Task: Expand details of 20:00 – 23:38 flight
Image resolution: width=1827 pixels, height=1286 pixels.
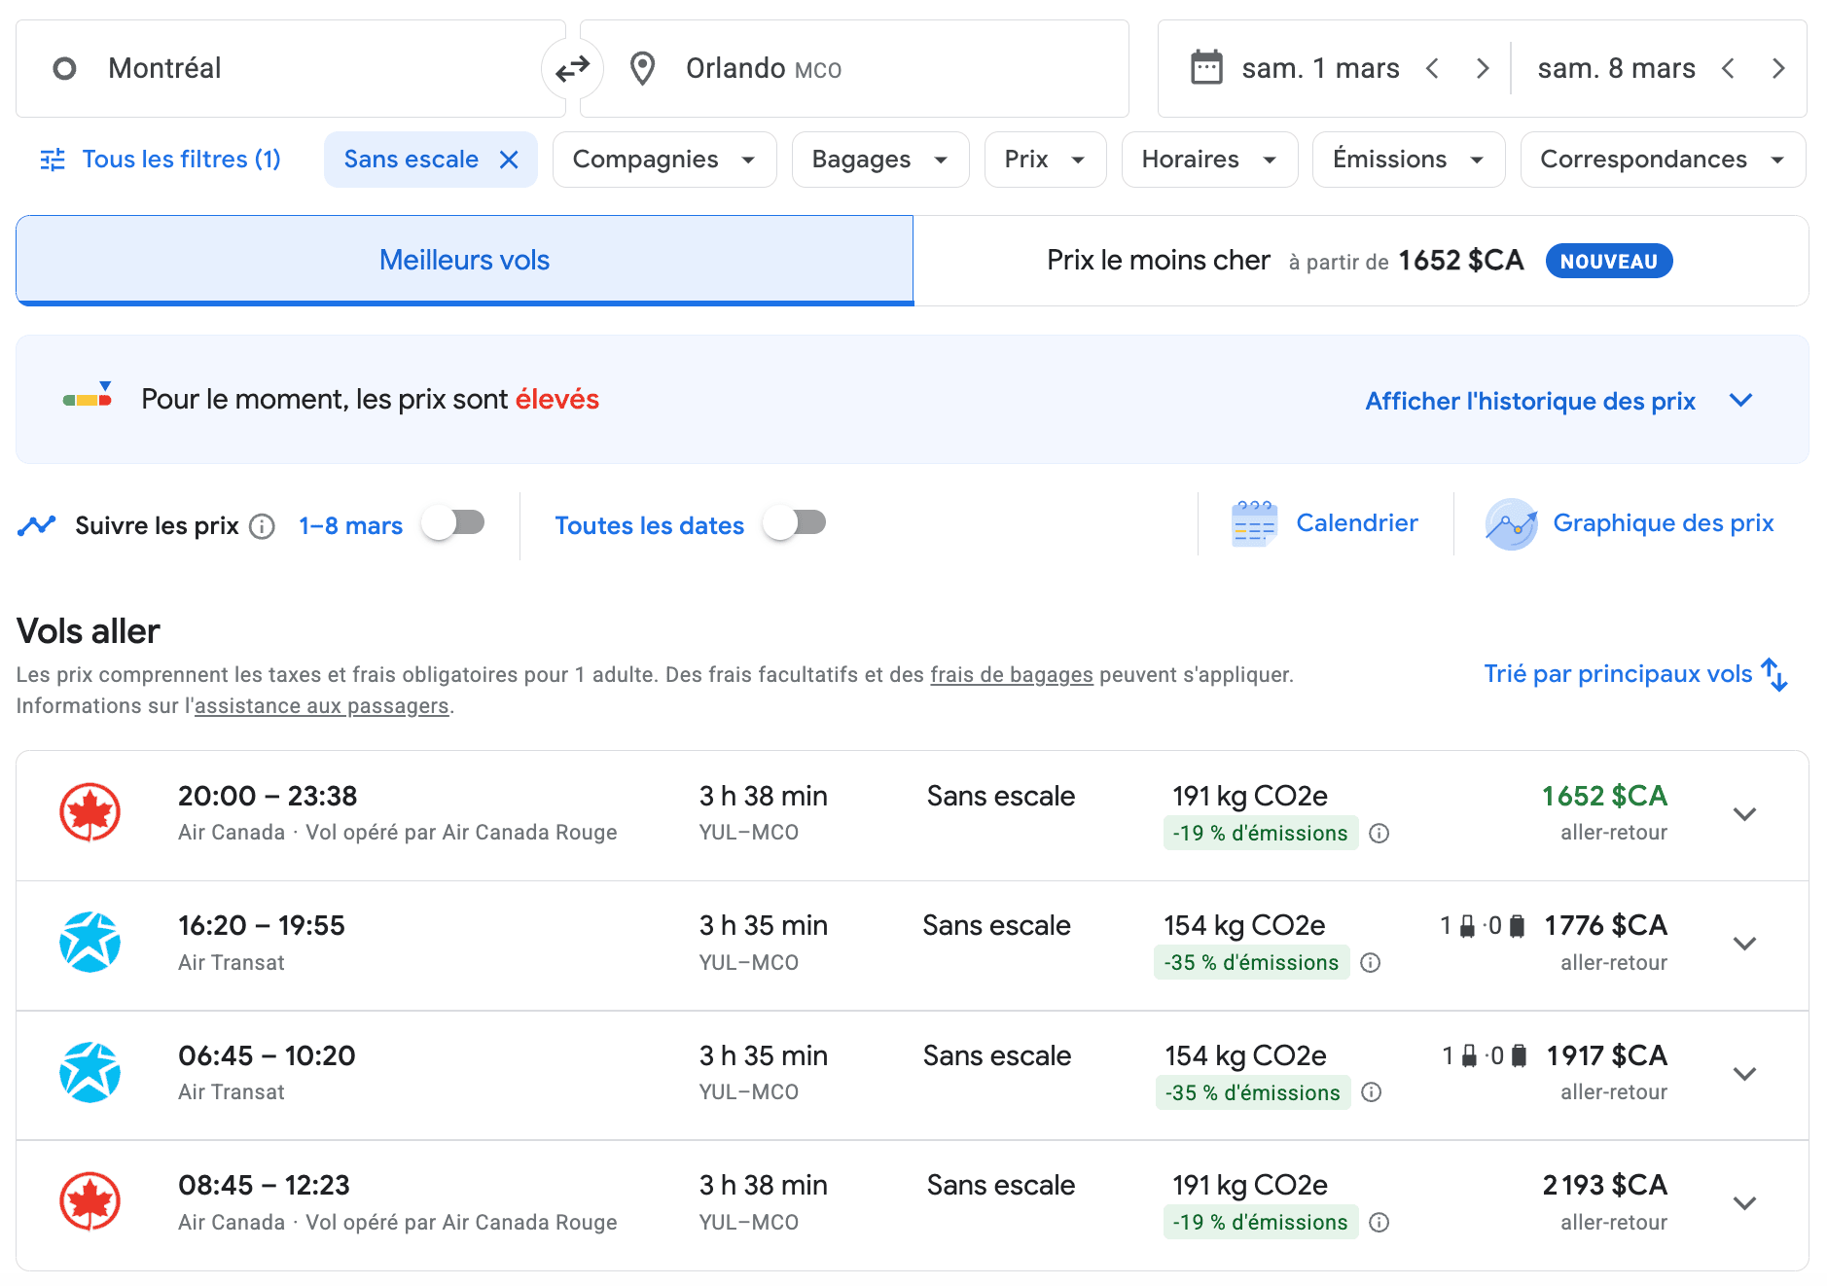Action: pyautogui.click(x=1745, y=814)
